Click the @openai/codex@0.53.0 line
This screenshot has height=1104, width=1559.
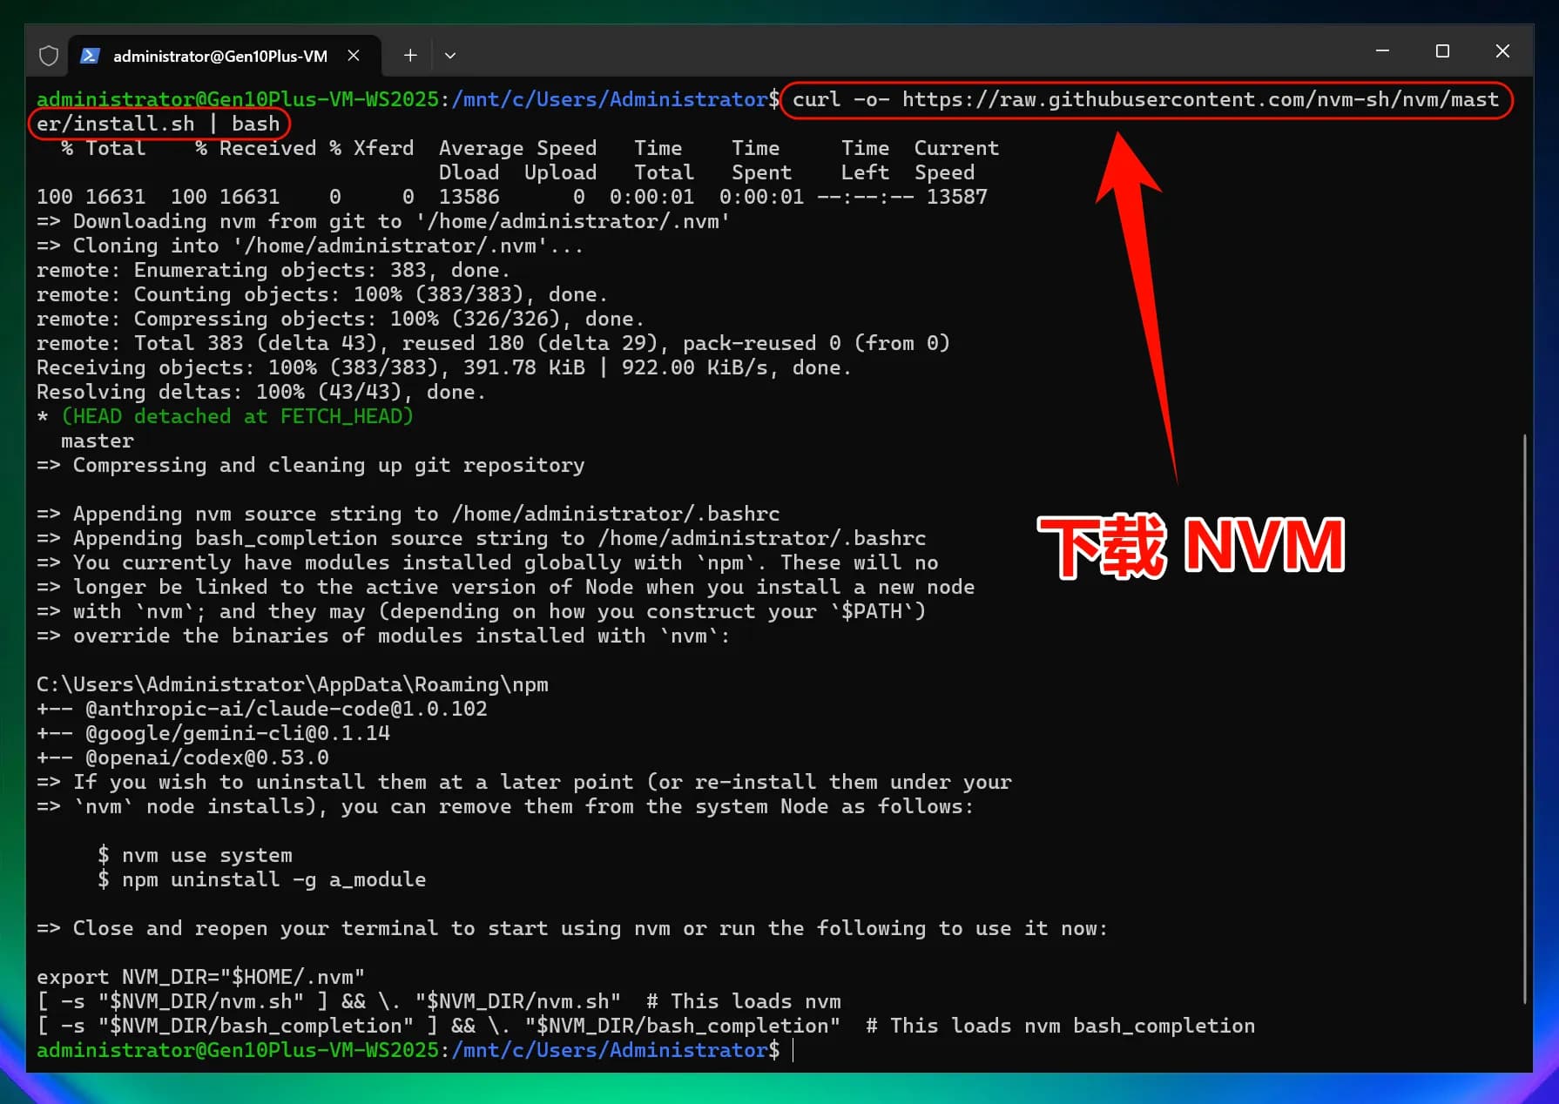click(207, 757)
